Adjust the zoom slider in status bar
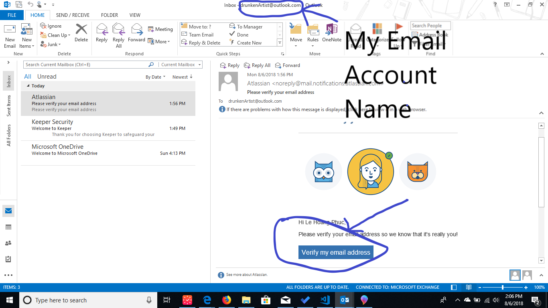548x308 pixels. (x=503, y=287)
